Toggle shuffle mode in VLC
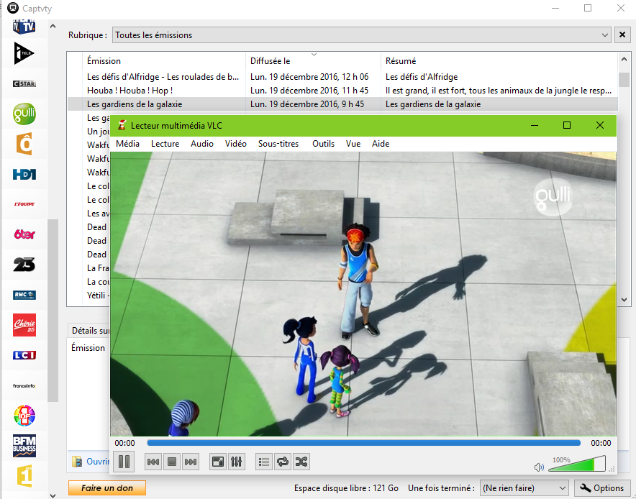Screen dimensions: 636x499 (301, 462)
